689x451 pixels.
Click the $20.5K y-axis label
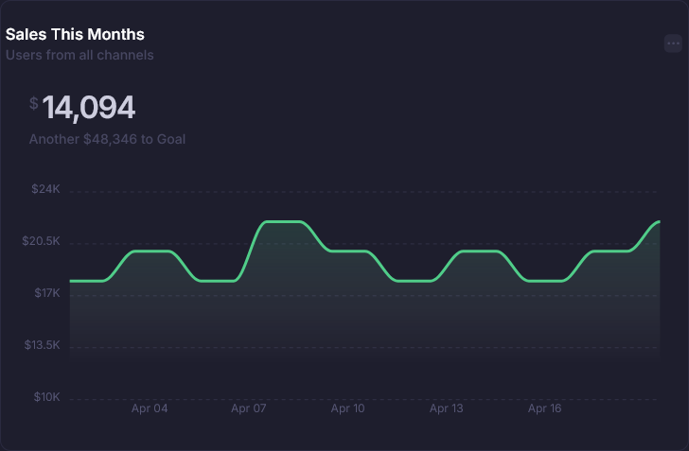42,241
